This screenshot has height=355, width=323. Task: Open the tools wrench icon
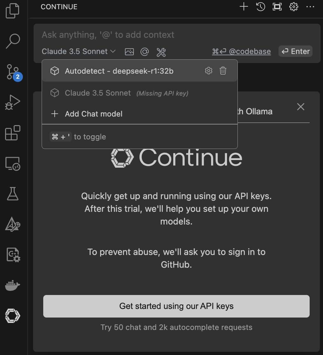coord(161,52)
